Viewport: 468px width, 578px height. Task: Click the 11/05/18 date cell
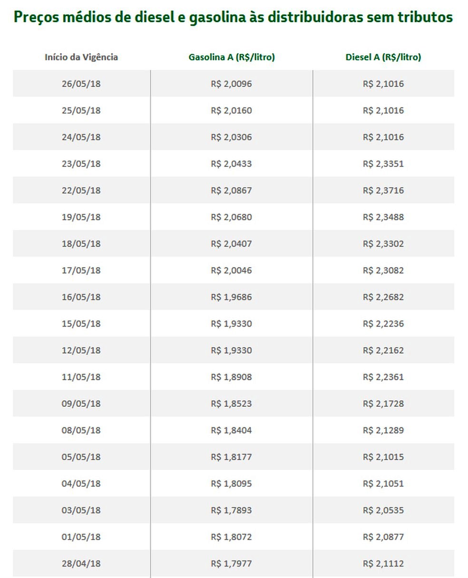(81, 377)
